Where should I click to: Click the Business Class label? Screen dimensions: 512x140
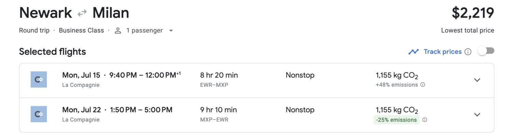tap(81, 30)
